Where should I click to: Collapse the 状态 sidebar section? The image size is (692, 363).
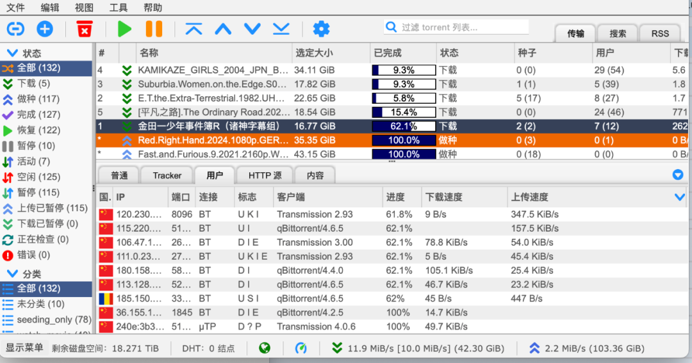pos(12,53)
